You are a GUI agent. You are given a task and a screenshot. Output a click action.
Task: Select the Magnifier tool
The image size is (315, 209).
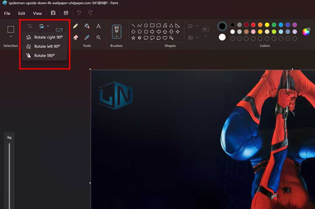(98, 37)
